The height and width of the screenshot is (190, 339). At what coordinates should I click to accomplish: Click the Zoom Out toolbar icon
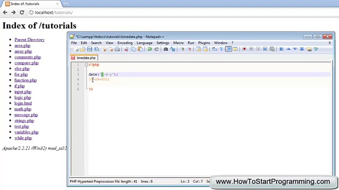click(x=189, y=49)
